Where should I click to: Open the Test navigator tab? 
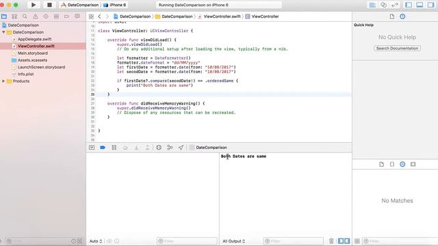[x=46, y=16]
